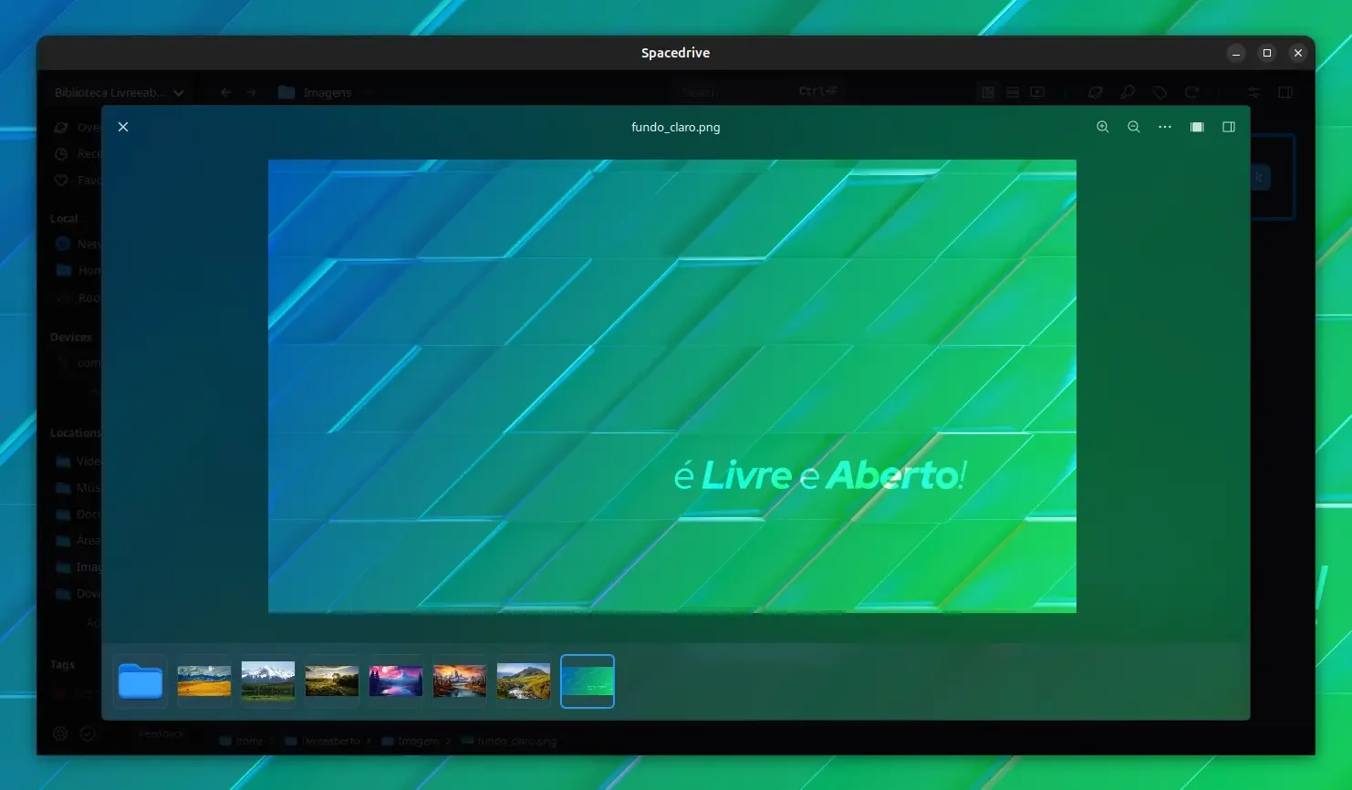Switch to media view in toolbar
The height and width of the screenshot is (790, 1352).
[1037, 92]
